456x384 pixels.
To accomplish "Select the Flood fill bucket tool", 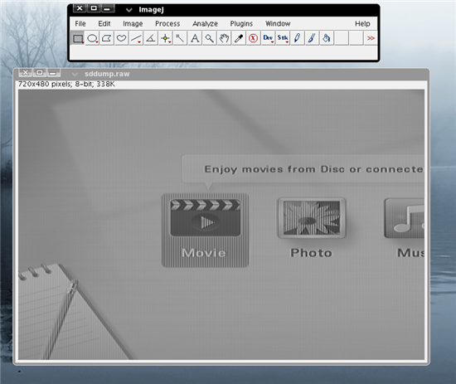I will point(327,38).
